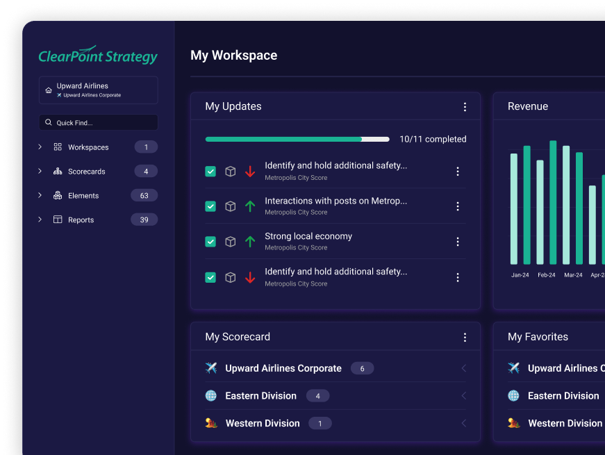This screenshot has height=455, width=605.
Task: Open Elements in the sidebar
Action: tap(83, 196)
